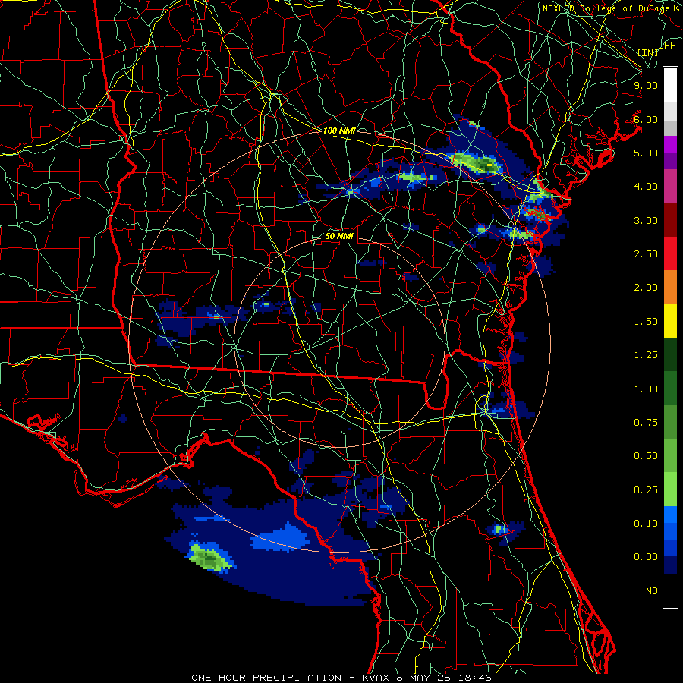Click the 1.50 legend value

pyautogui.click(x=646, y=322)
